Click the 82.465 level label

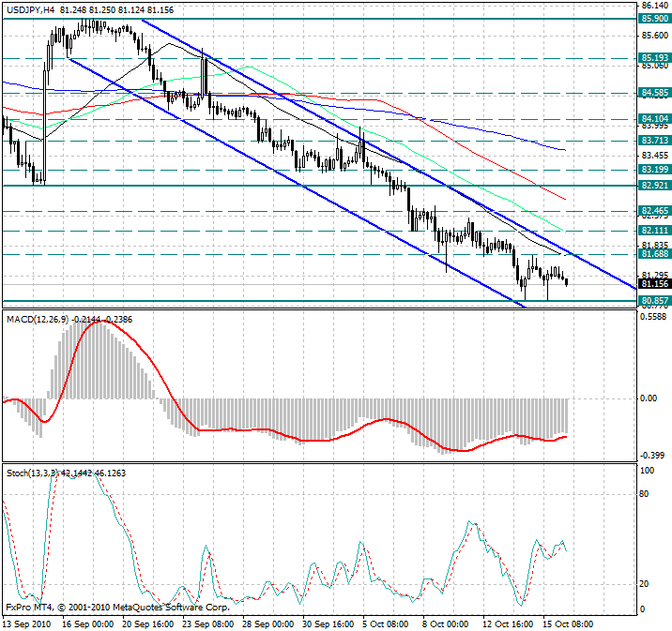pos(654,211)
